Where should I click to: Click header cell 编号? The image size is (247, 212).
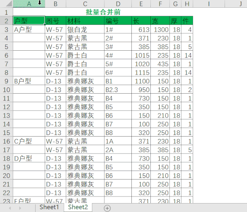pos(118,21)
